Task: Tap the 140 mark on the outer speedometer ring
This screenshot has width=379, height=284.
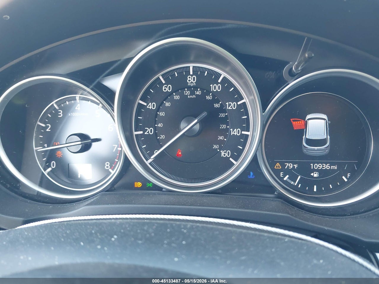Action: (235, 132)
